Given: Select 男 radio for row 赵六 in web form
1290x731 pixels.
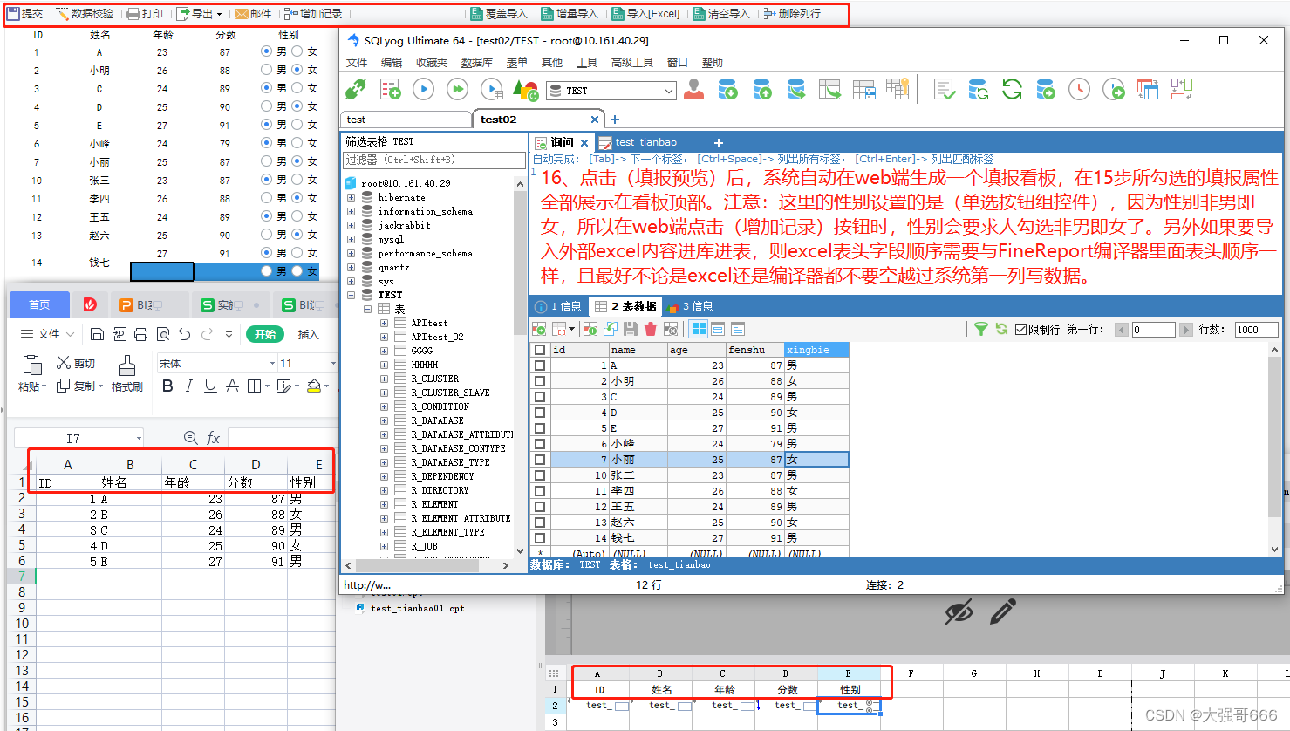Looking at the screenshot, I should (x=266, y=235).
